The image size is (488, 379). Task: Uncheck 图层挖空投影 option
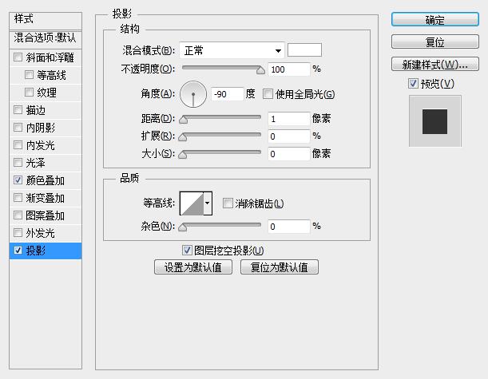coord(187,250)
